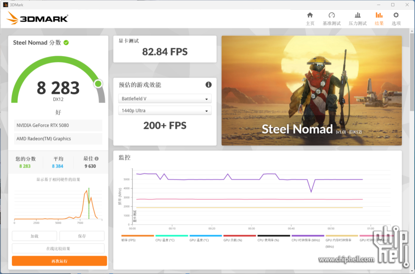Maximize the 3DMark window
Image resolution: width=415 pixels, height=274 pixels.
point(393,5)
